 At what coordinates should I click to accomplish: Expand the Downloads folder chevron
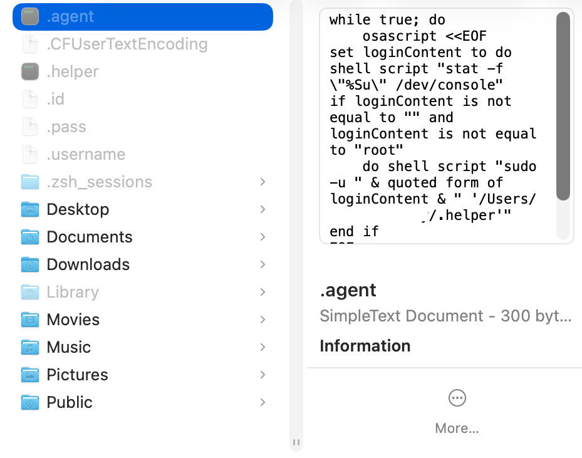click(x=262, y=264)
